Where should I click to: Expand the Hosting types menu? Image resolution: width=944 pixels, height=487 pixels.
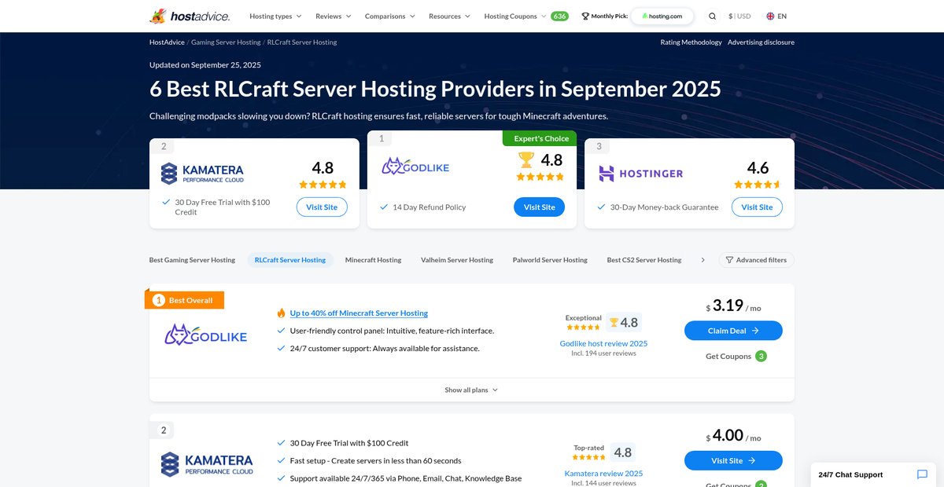[275, 16]
